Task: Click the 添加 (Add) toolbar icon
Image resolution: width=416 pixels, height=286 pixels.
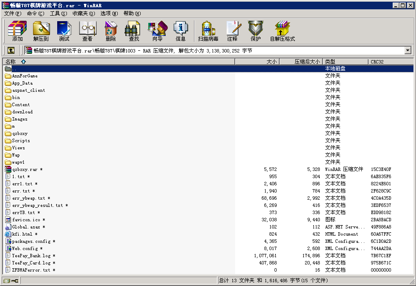Action: pos(17,31)
